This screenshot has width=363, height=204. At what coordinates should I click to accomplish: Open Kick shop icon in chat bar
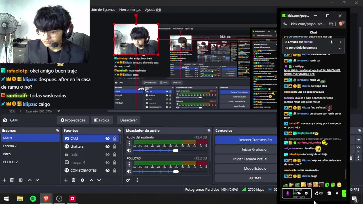click(x=329, y=193)
